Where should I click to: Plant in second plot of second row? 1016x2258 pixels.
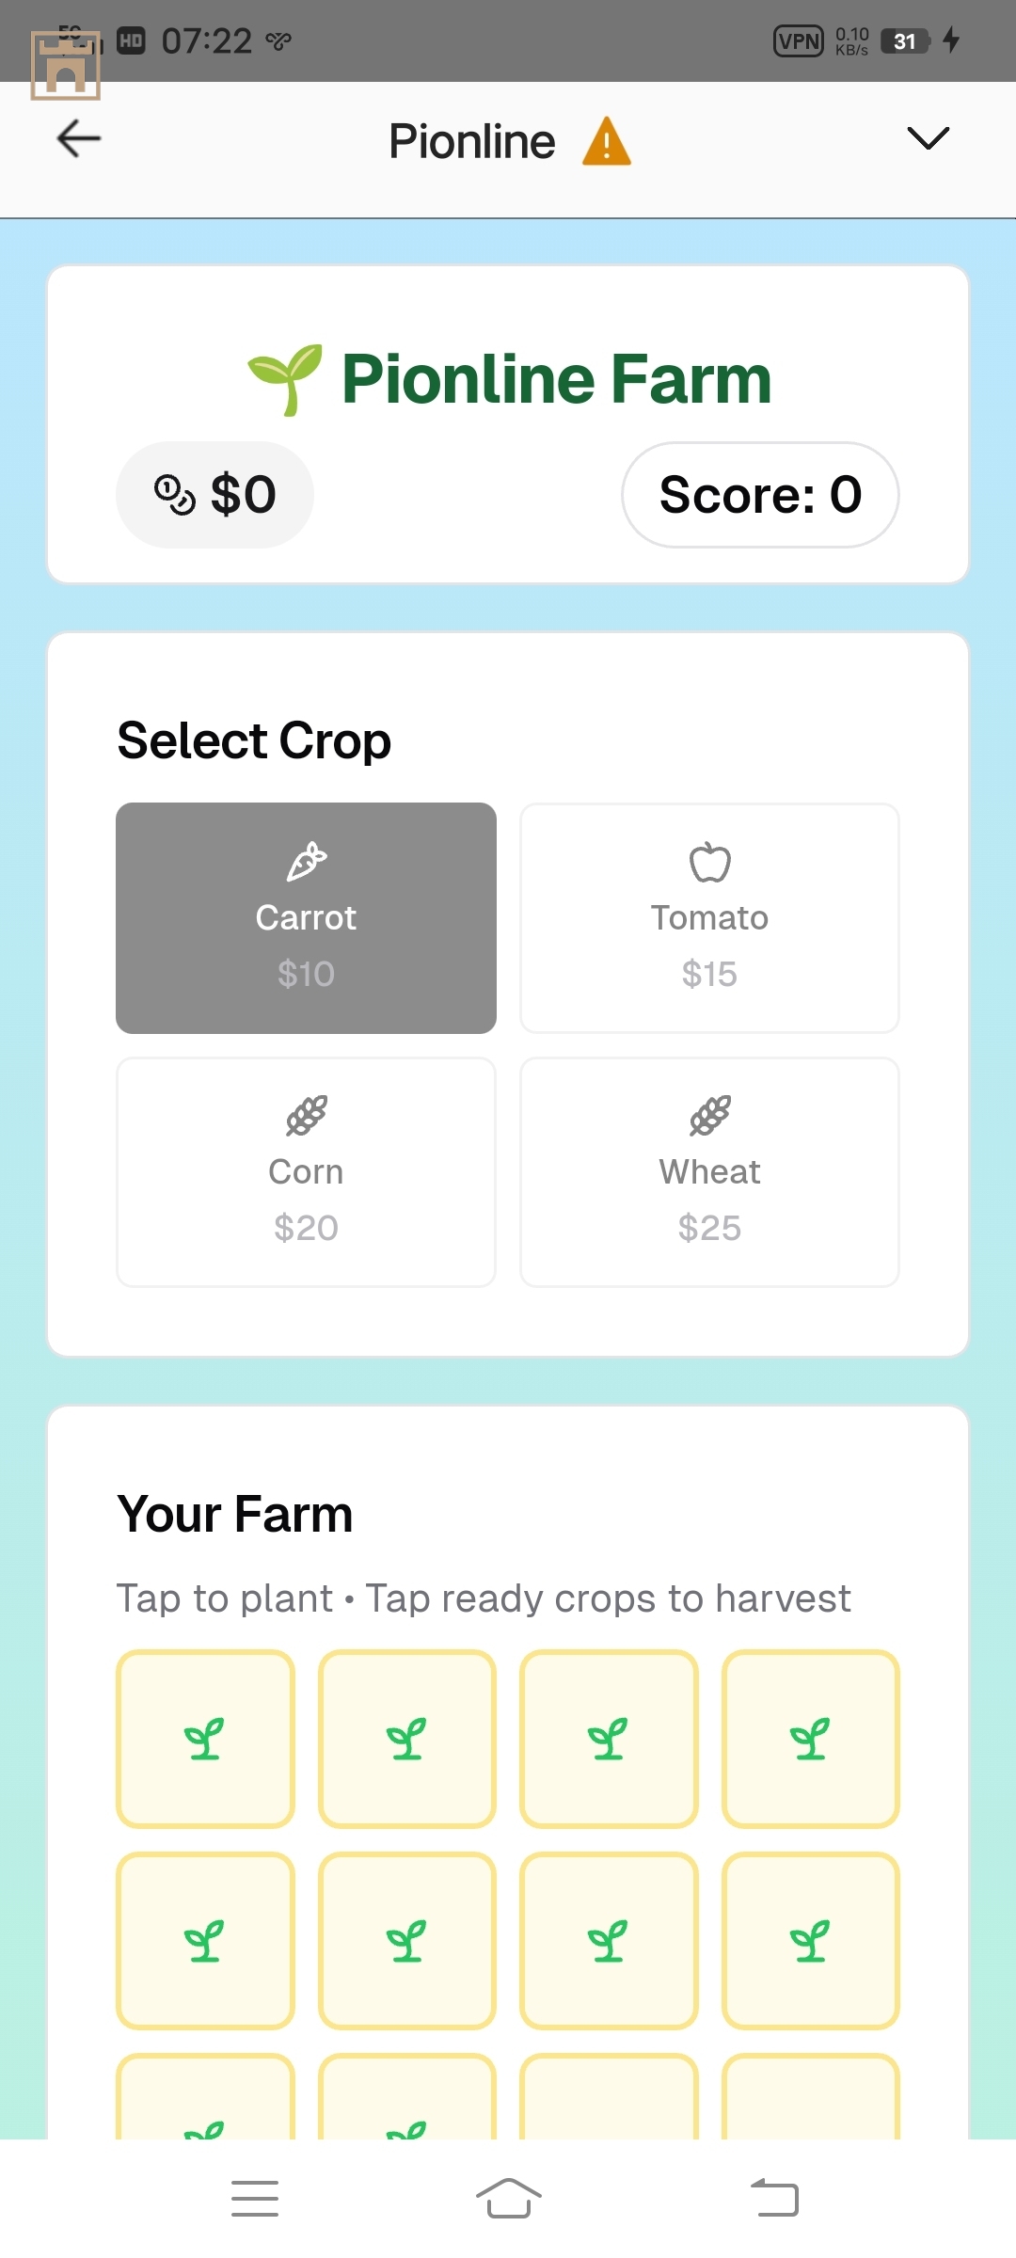coord(407,1941)
